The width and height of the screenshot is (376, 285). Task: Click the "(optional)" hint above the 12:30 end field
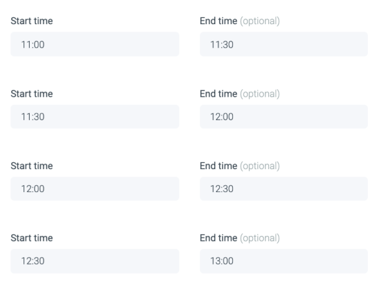click(260, 166)
